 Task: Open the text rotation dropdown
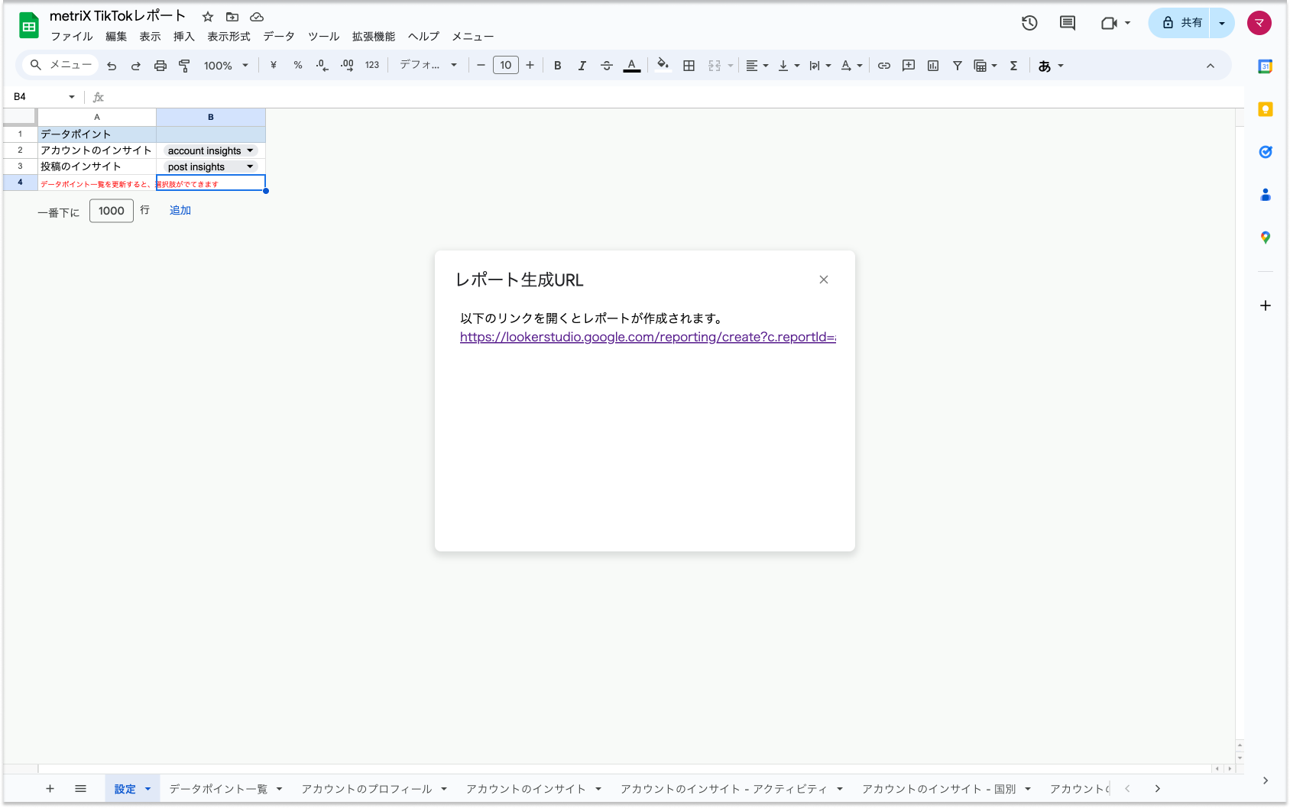851,66
